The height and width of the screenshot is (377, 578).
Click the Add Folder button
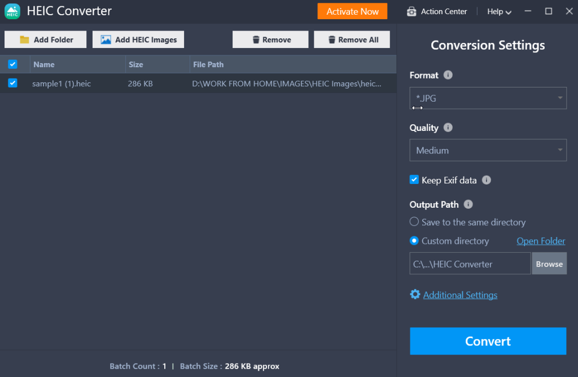pos(45,40)
